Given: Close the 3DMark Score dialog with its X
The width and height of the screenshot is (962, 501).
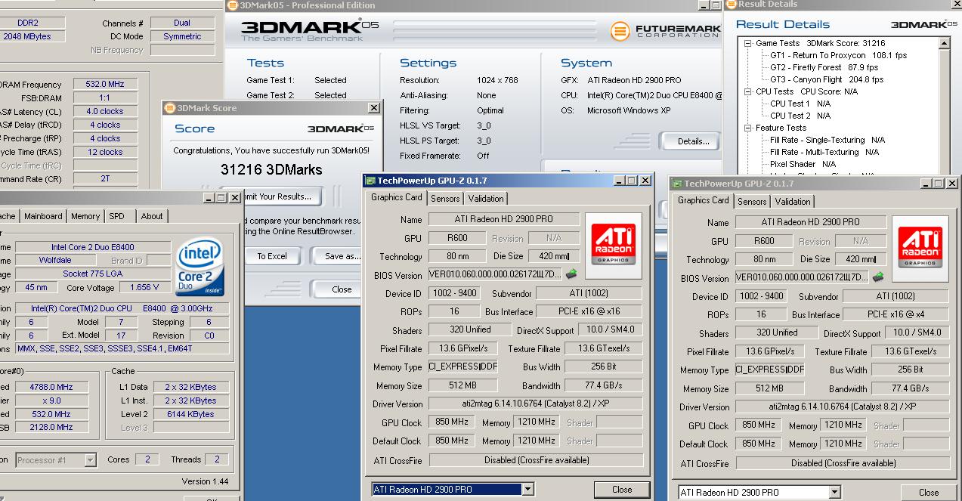Looking at the screenshot, I should click(x=373, y=108).
